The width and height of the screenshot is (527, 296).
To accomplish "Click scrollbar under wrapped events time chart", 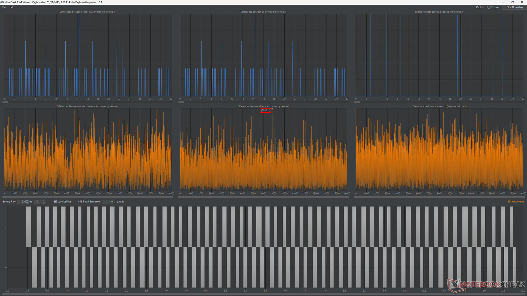I will pyautogui.click(x=357, y=102).
